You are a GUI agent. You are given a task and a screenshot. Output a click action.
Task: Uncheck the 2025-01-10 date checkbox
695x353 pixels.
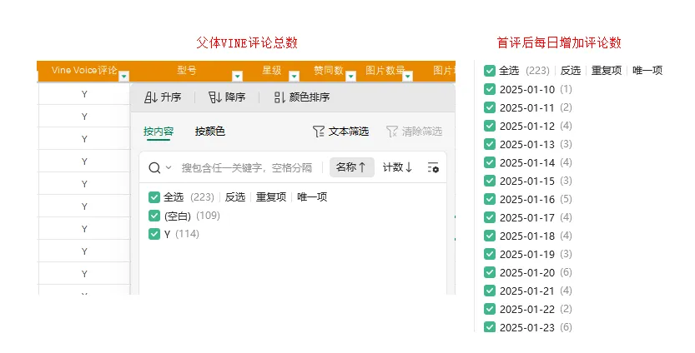tap(490, 89)
